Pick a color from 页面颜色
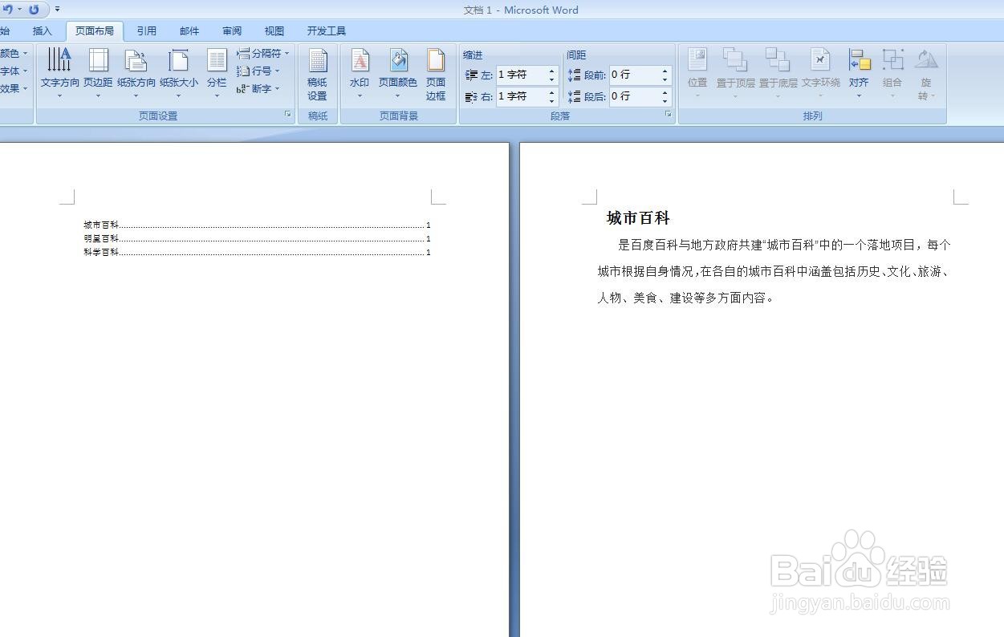The width and height of the screenshot is (1004, 637). (398, 72)
